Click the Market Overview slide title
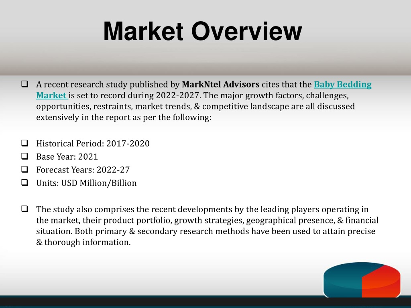The width and height of the screenshot is (411, 308). (203, 31)
